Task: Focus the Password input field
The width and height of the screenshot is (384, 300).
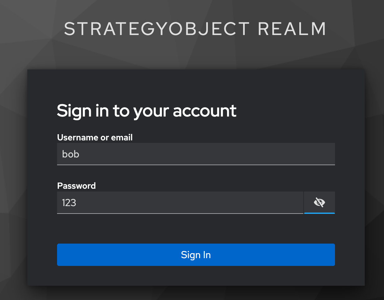Action: (x=180, y=203)
